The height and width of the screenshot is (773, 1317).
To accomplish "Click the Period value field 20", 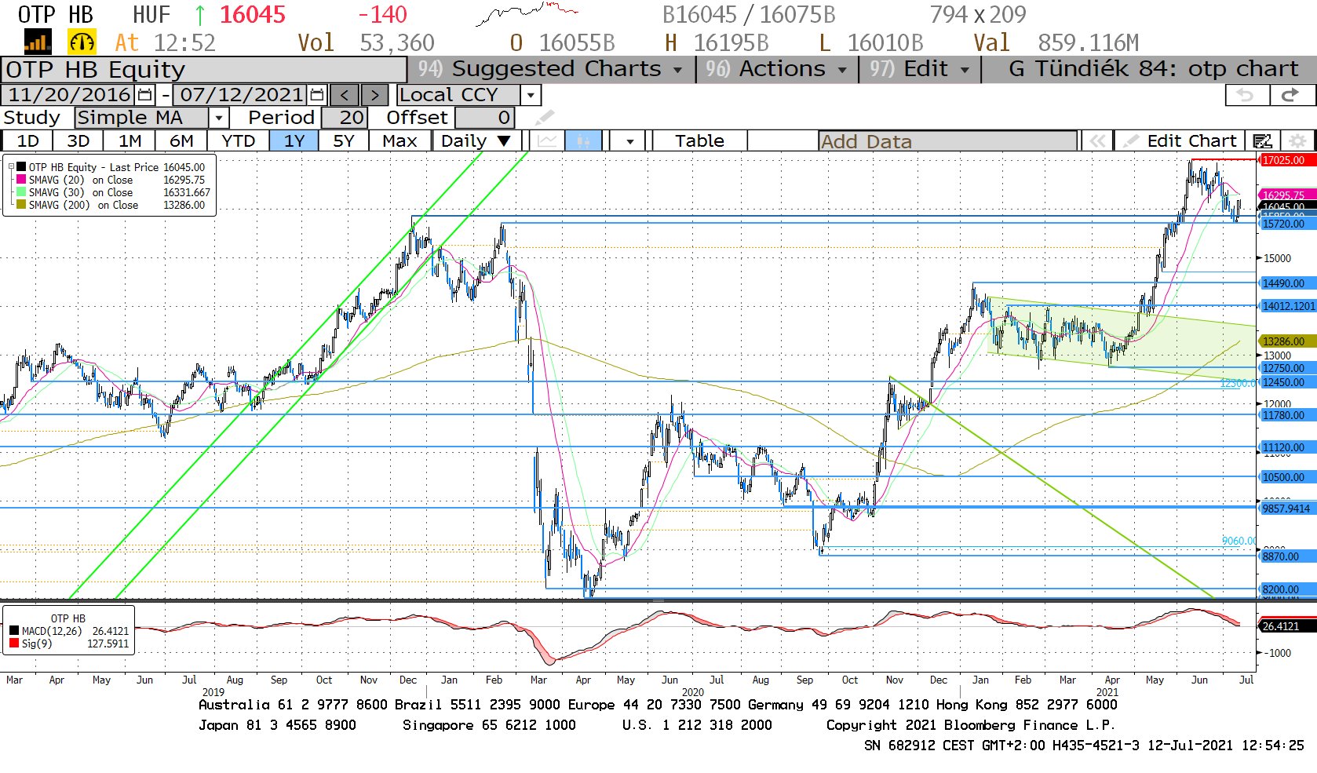I will (343, 118).
